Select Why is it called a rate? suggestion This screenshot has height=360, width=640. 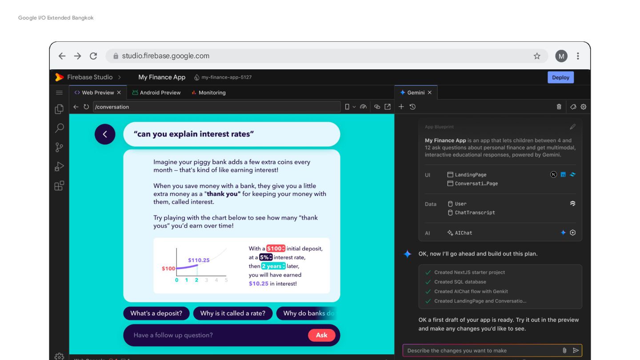[232, 313]
